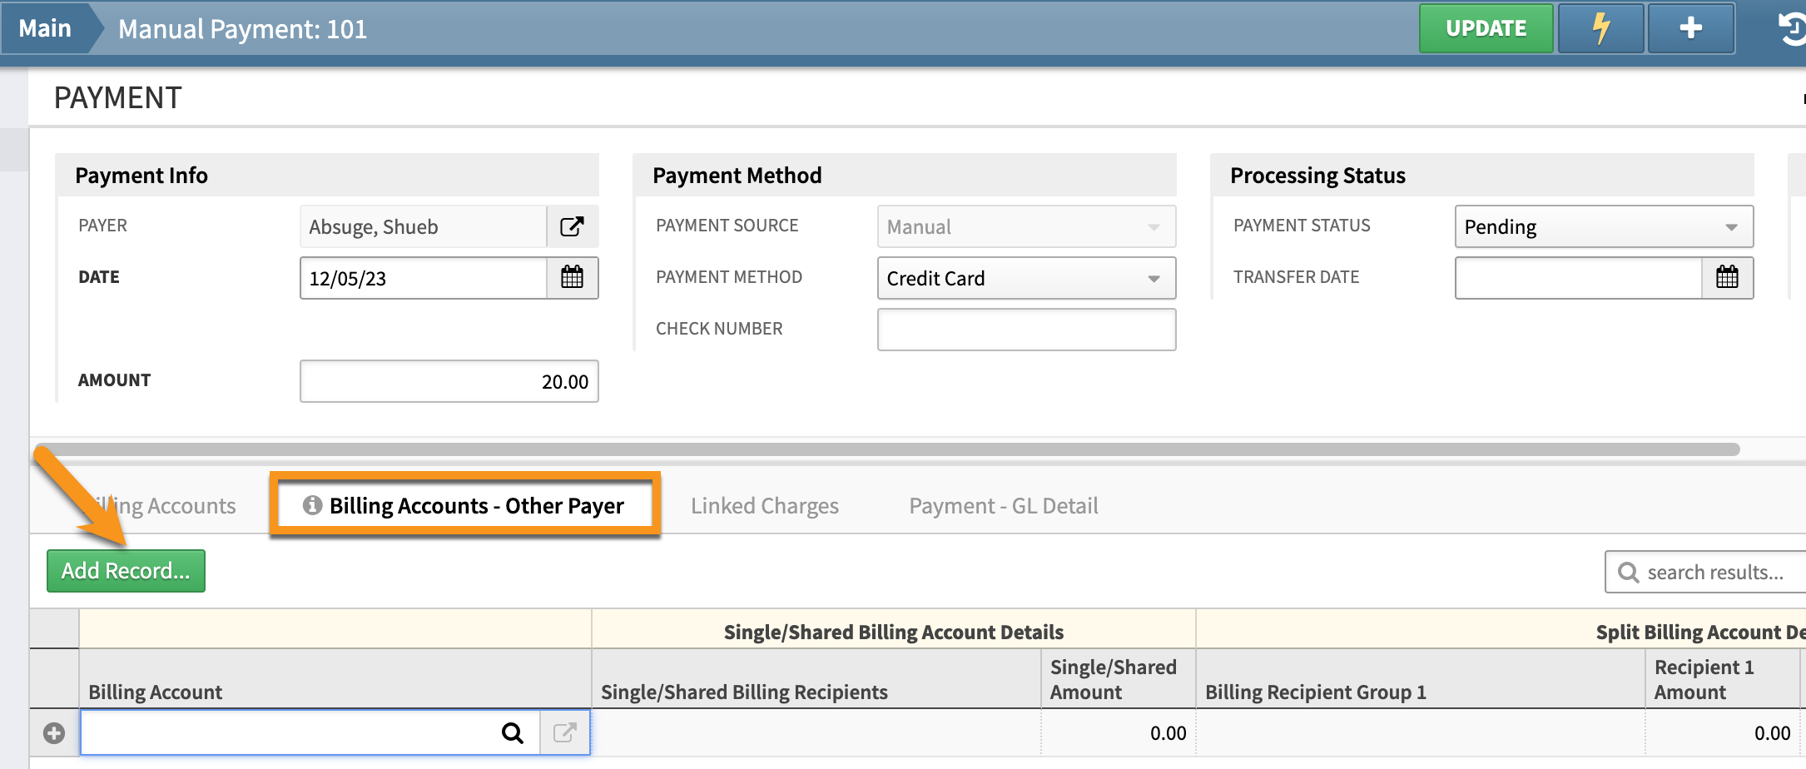This screenshot has width=1806, height=769.
Task: Click the plus icon in the header toolbar
Action: [x=1690, y=27]
